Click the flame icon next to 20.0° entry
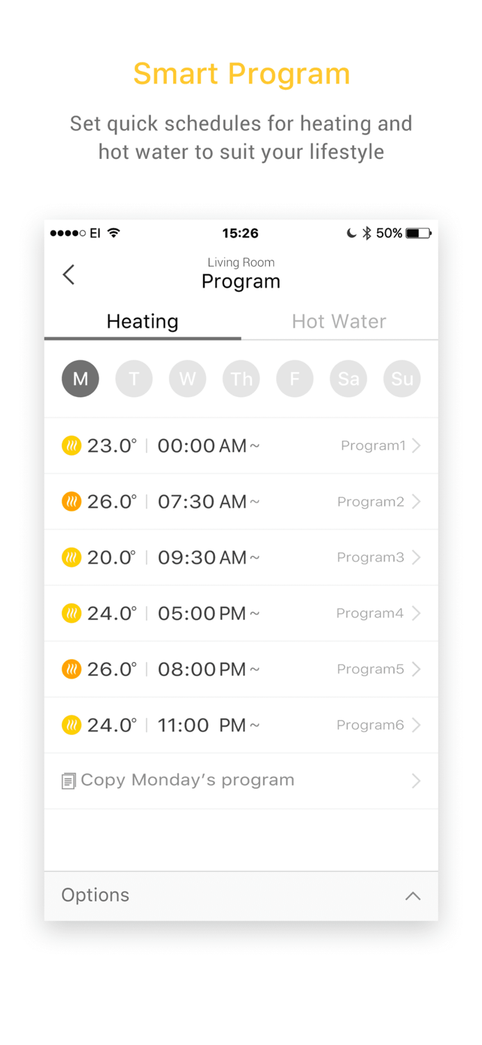Image resolution: width=482 pixels, height=1045 pixels. coord(71,557)
